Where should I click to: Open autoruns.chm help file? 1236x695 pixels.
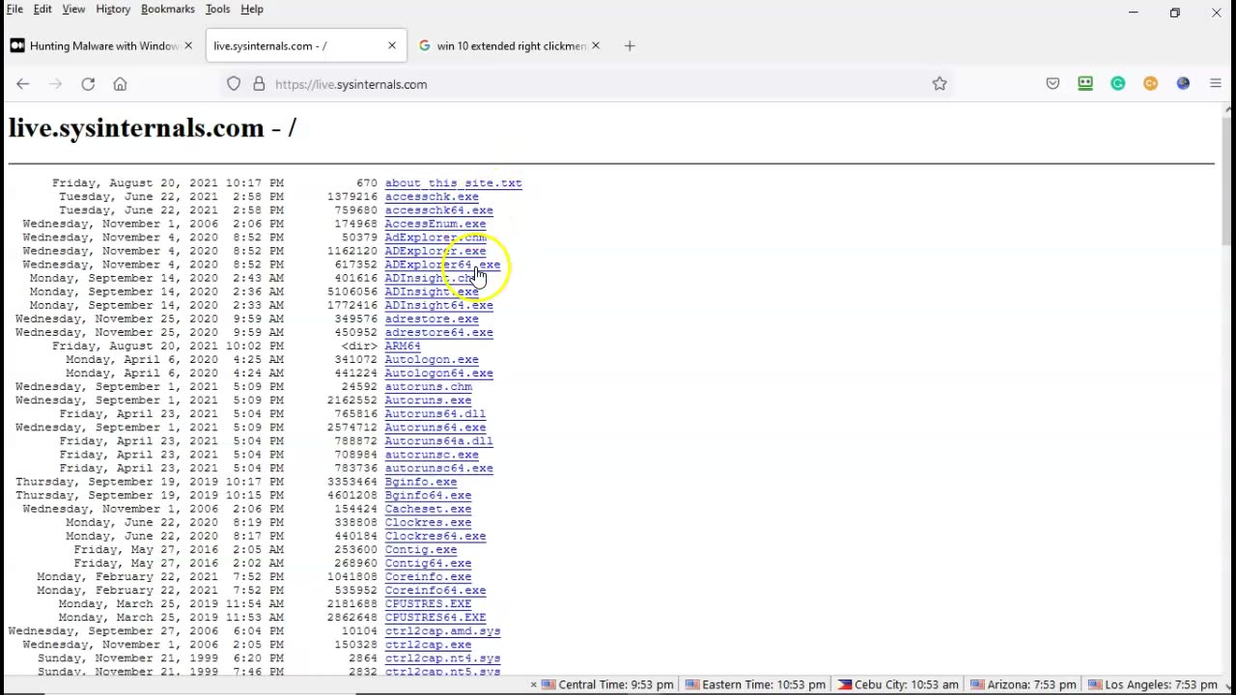428,386
